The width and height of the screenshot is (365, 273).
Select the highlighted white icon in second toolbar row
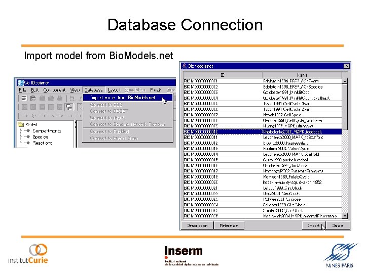[x=69, y=107]
